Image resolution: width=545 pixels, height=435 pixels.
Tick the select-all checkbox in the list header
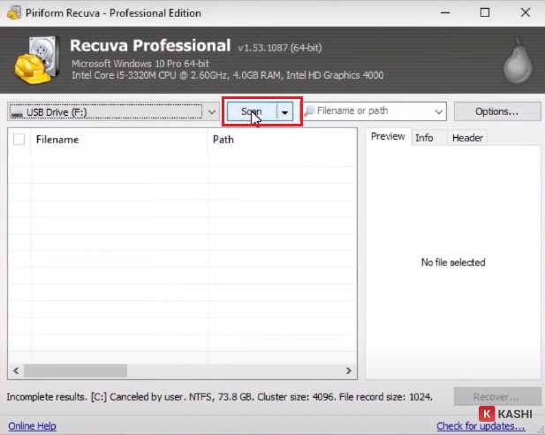point(19,140)
